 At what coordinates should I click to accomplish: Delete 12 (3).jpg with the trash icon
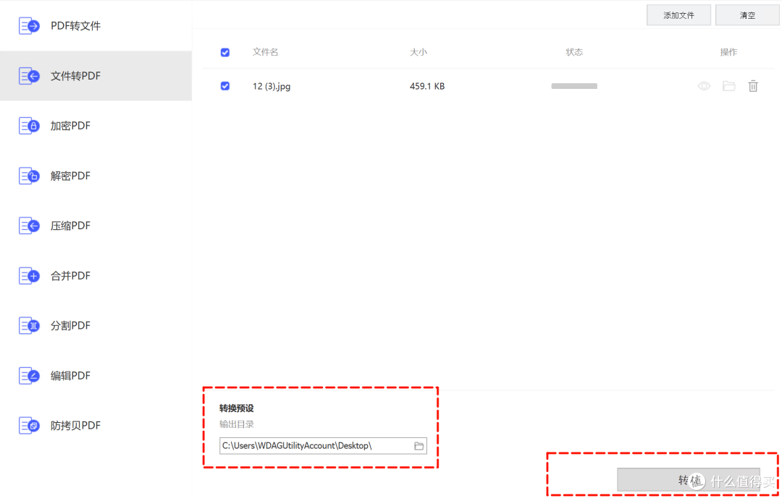click(x=753, y=86)
